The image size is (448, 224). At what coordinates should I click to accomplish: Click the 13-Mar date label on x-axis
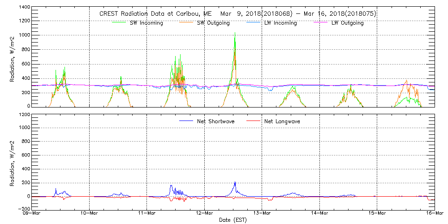pyautogui.click(x=262, y=214)
